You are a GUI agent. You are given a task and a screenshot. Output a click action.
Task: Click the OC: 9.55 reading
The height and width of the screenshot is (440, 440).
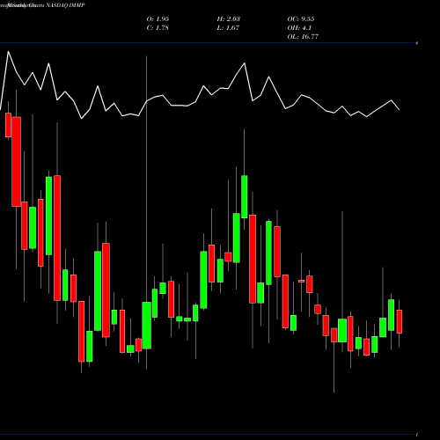[x=301, y=19]
